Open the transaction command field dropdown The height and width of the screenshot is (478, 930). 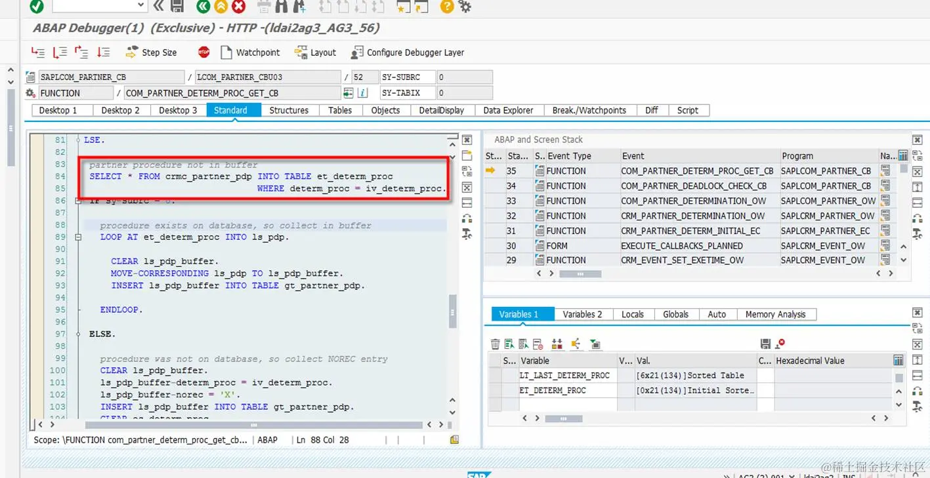[x=140, y=5]
